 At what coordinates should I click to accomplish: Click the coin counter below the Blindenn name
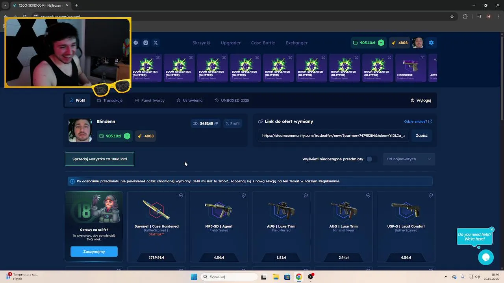[x=145, y=136]
